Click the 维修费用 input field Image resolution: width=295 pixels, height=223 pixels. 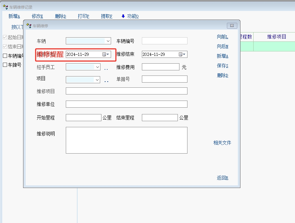[x=161, y=67]
